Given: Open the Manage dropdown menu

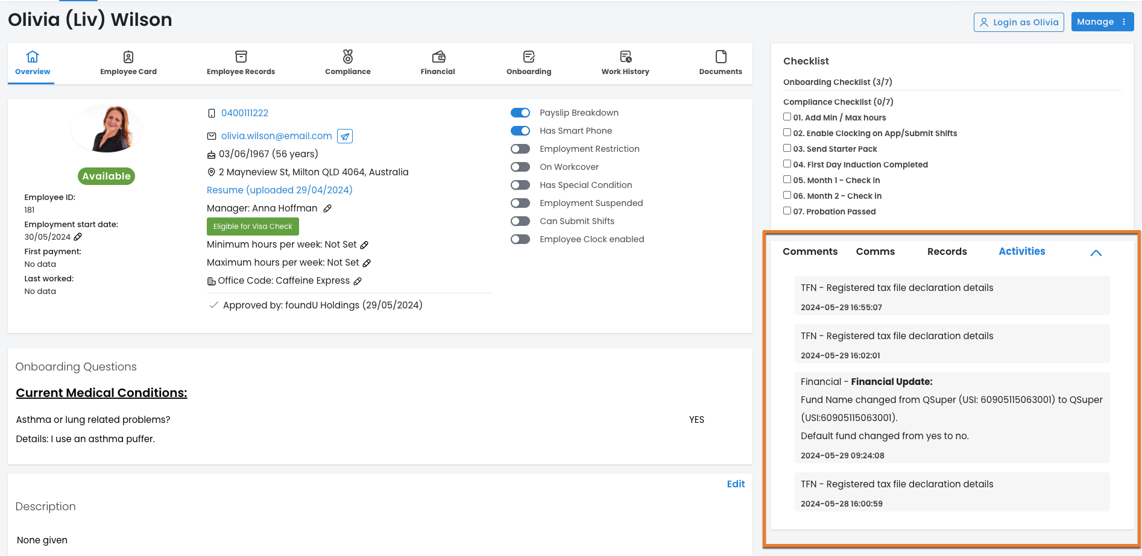Looking at the screenshot, I should (x=1102, y=22).
